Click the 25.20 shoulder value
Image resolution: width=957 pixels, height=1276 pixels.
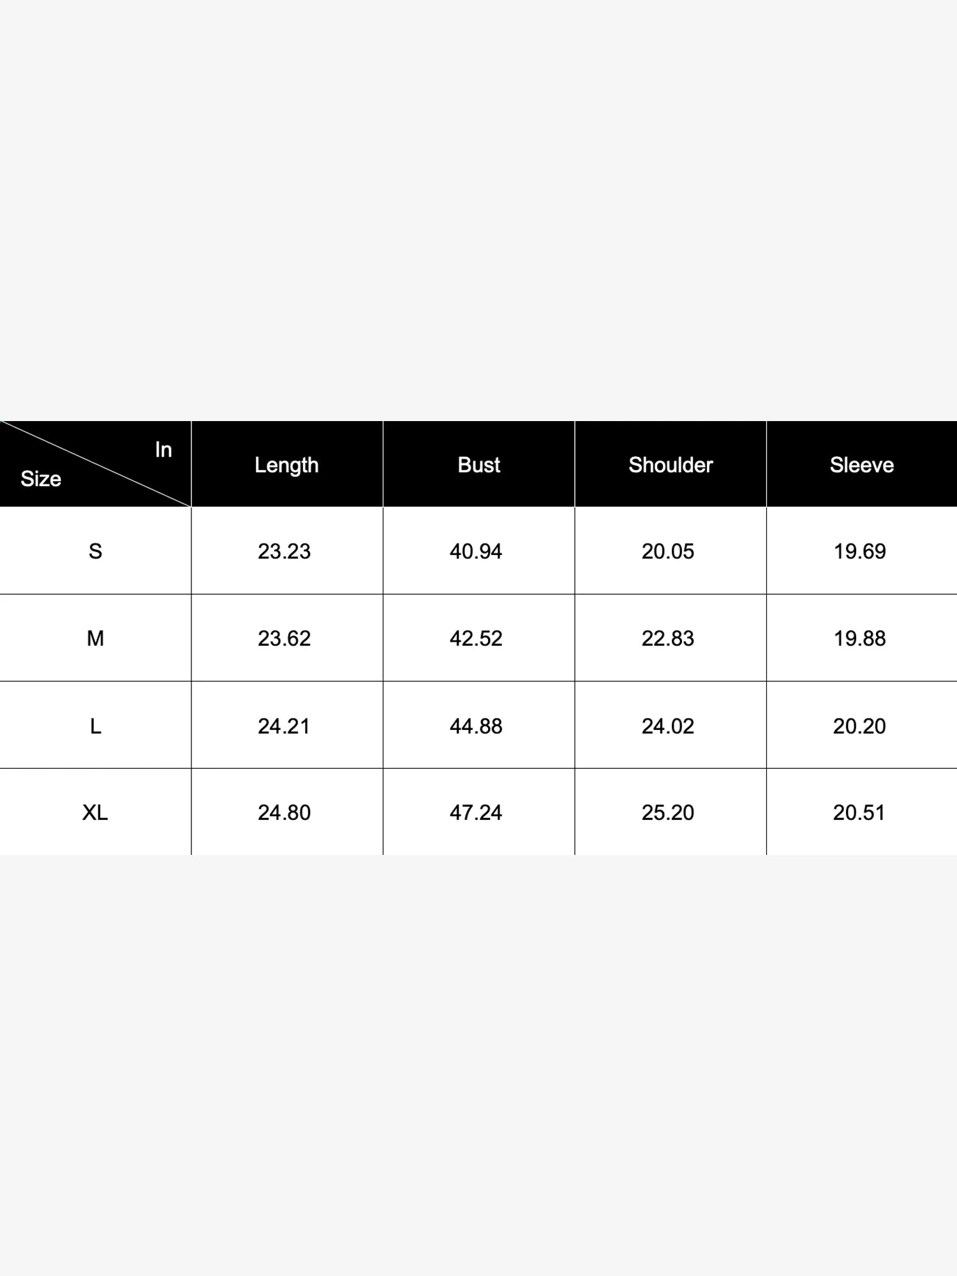[668, 813]
